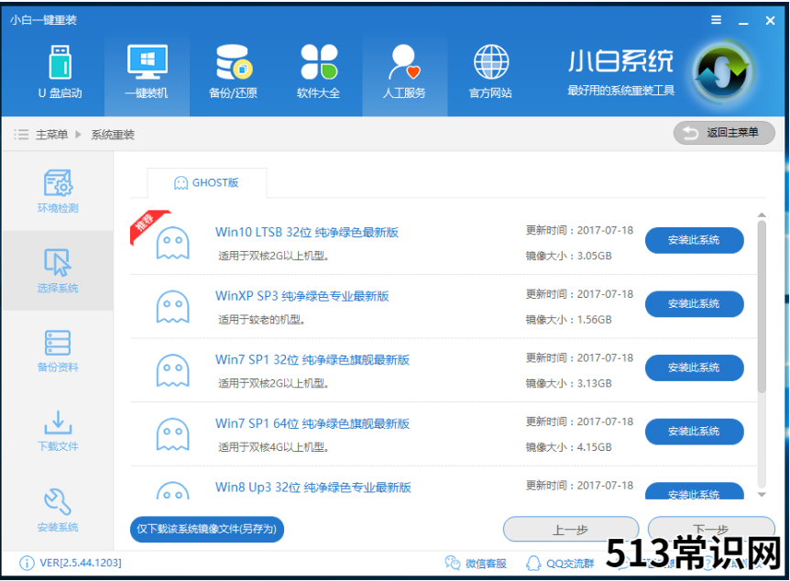Open the 备份/还原 database icon
This screenshot has width=790, height=581.
coord(234,71)
